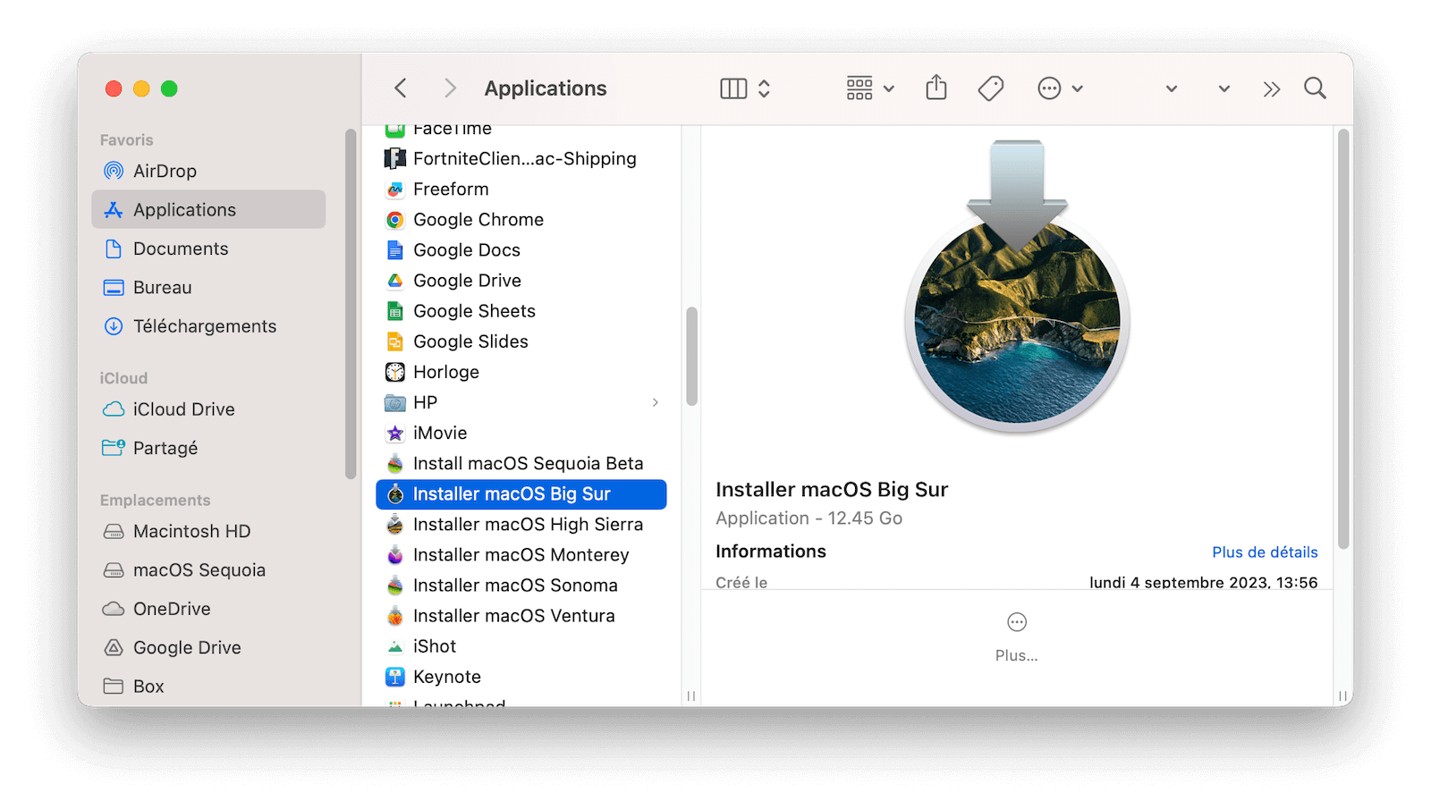Switch view using the column view icon
1431x809 pixels.
click(x=733, y=88)
